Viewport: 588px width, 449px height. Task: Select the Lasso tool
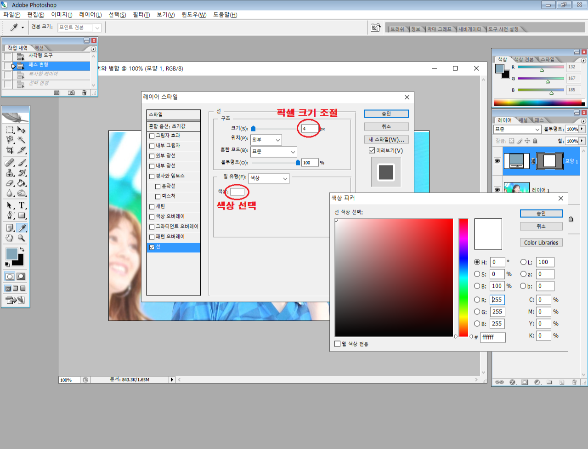pos(10,140)
